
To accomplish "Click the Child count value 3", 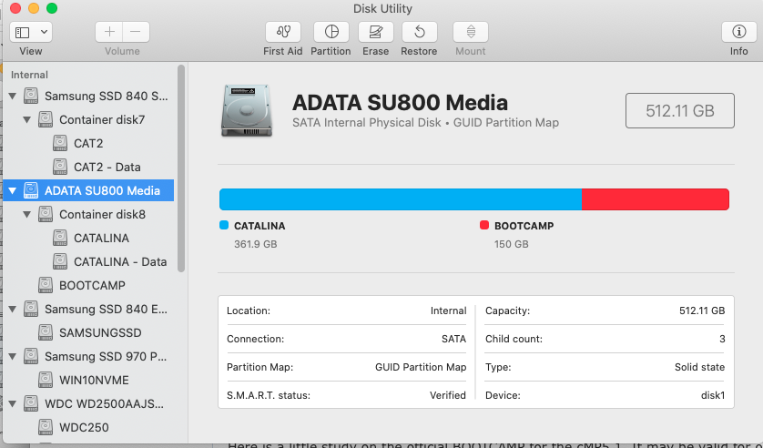I will [x=722, y=339].
